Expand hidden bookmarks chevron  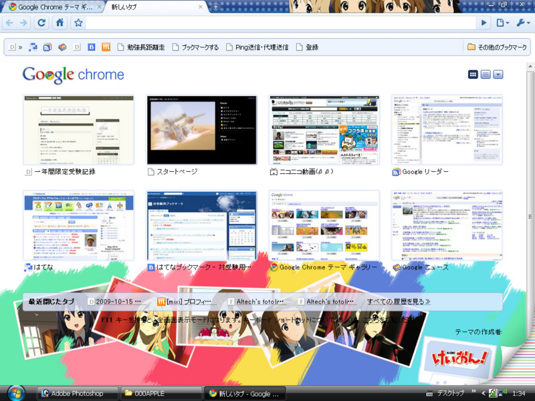[x=20, y=47]
